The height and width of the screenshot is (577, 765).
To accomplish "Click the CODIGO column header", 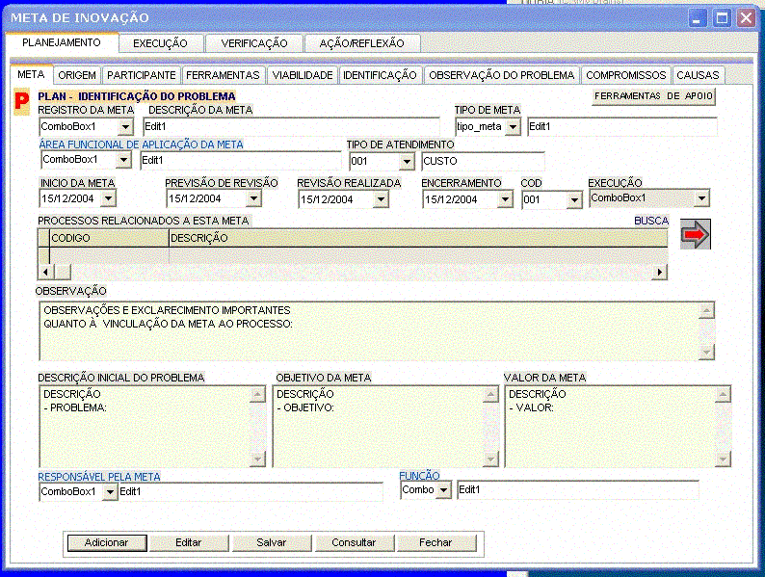I will click(109, 238).
